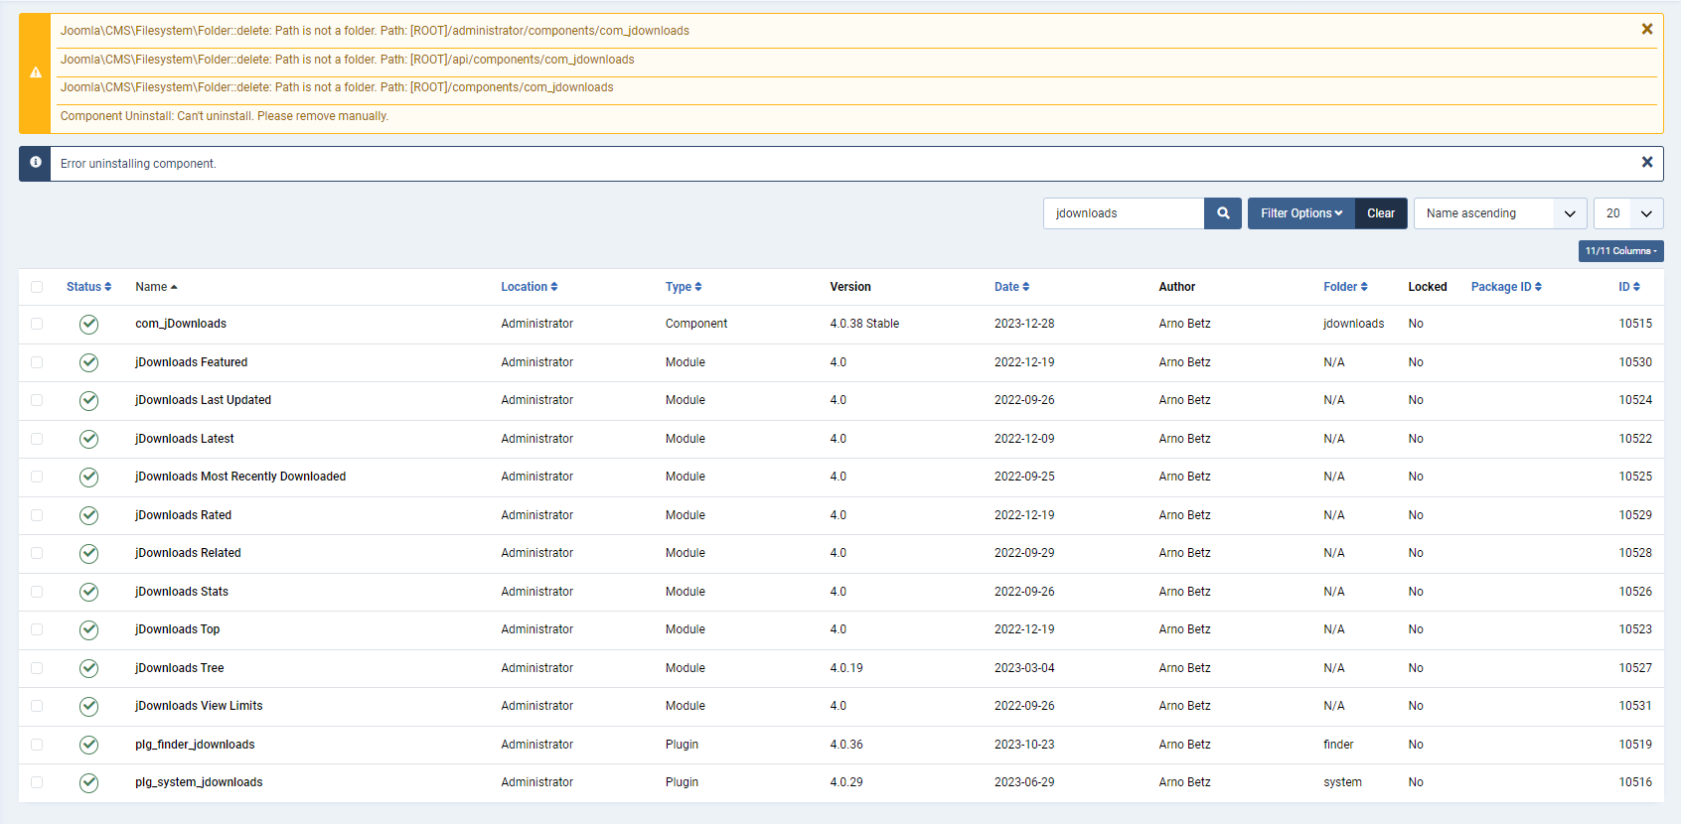Select checkbox for jDownloads Stats row
The image size is (1681, 824).
(x=37, y=592)
